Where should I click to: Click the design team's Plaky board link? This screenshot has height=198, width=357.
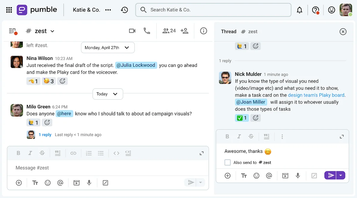coord(316,95)
